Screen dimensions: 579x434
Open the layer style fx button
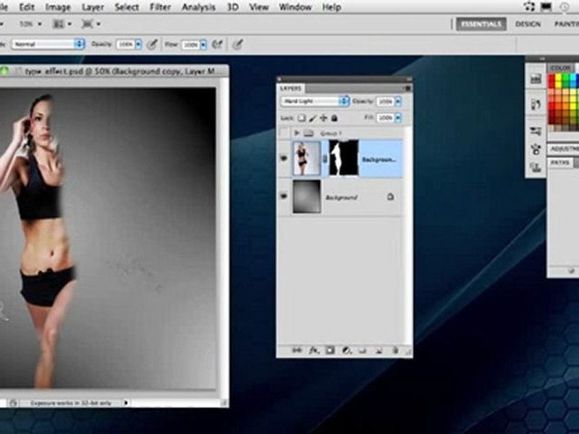314,350
